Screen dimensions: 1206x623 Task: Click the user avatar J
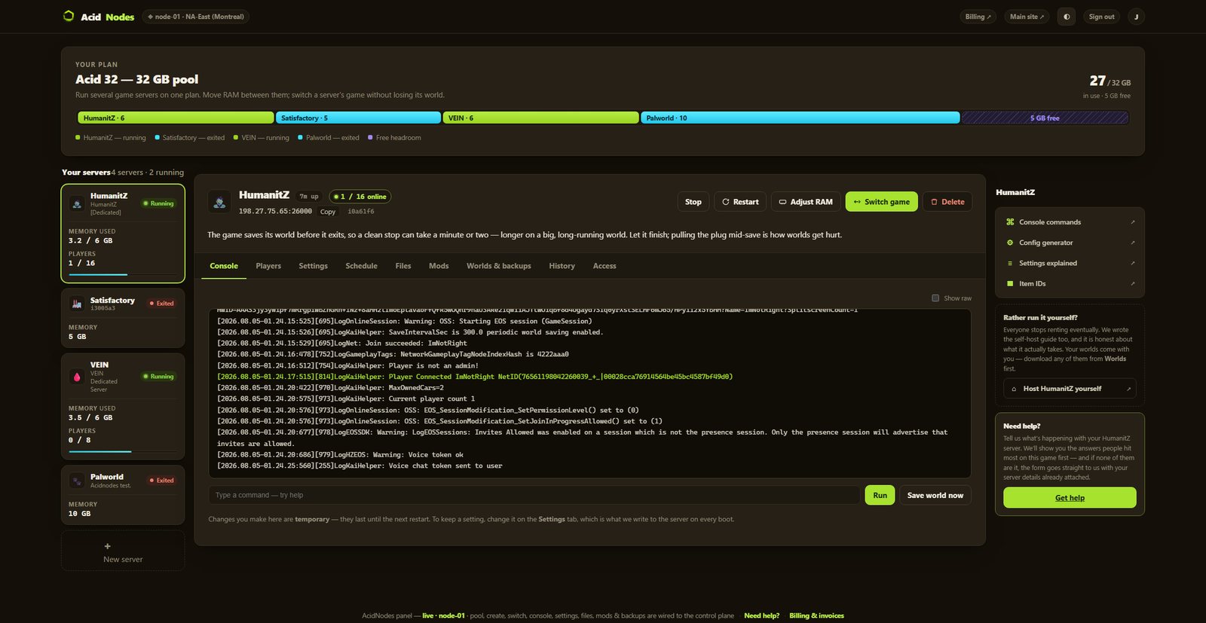[x=1136, y=17]
